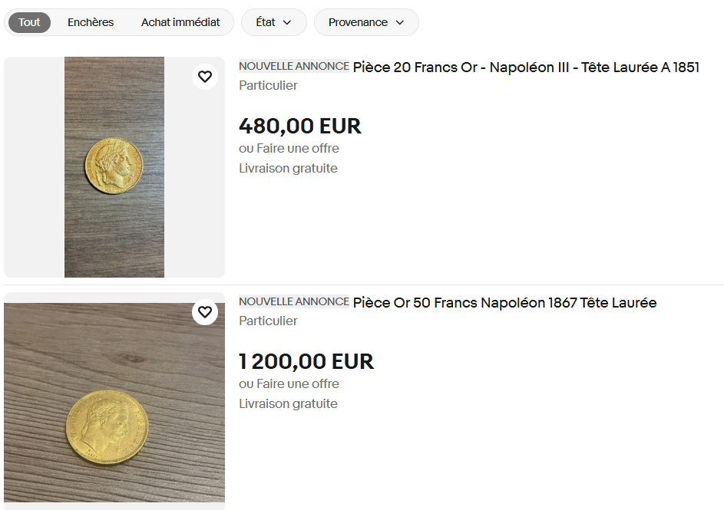This screenshot has height=510, width=724.
Task: Open the 20 Francs coin photo
Action: click(x=114, y=166)
